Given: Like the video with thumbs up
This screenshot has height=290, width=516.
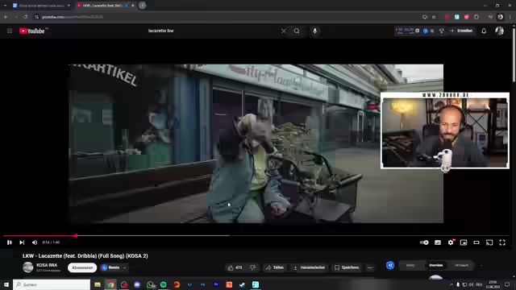Looking at the screenshot, I should [x=235, y=267].
